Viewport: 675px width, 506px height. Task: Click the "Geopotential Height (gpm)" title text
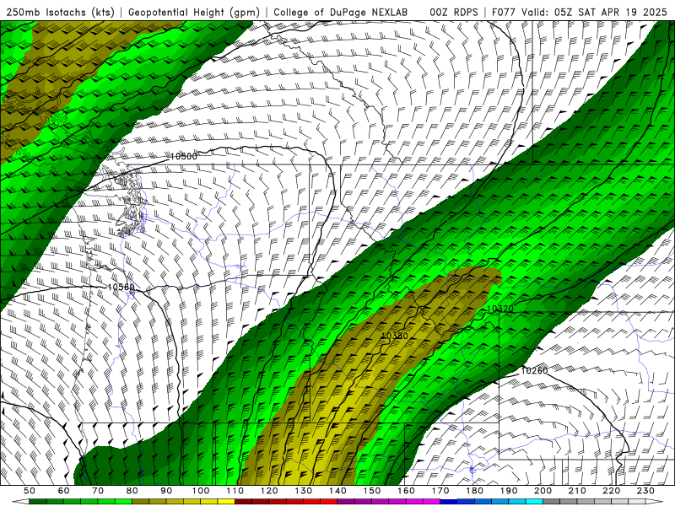(194, 13)
